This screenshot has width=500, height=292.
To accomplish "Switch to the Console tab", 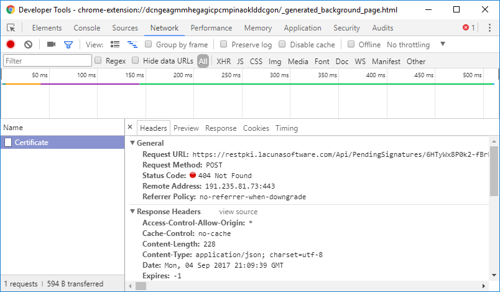I will point(86,28).
